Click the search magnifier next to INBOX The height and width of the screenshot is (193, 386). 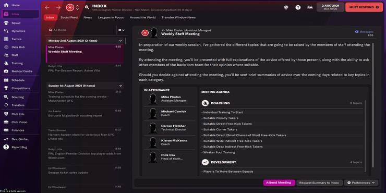[87, 7]
